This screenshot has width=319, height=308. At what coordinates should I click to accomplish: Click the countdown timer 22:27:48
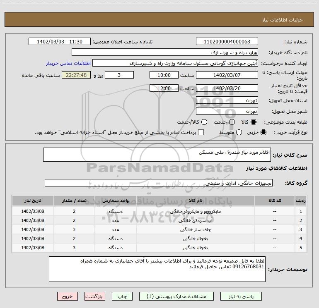tap(76, 75)
